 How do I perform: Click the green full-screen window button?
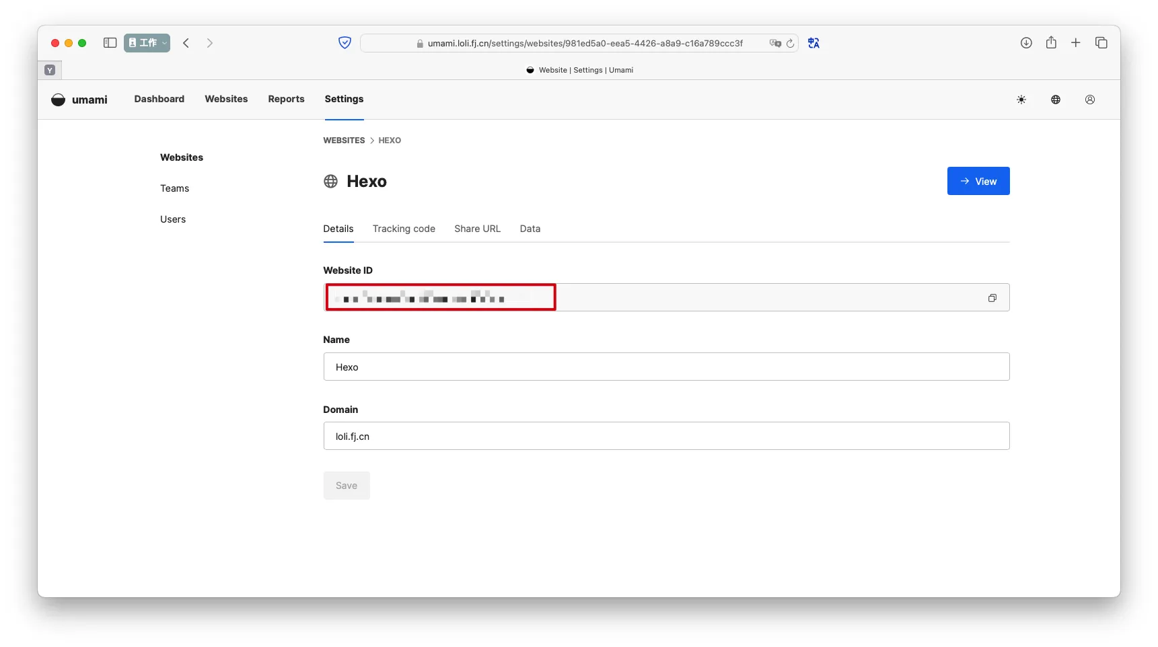pyautogui.click(x=82, y=43)
